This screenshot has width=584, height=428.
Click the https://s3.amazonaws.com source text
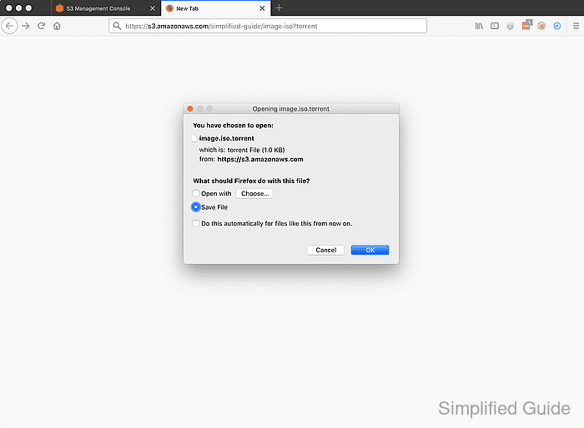coord(260,159)
